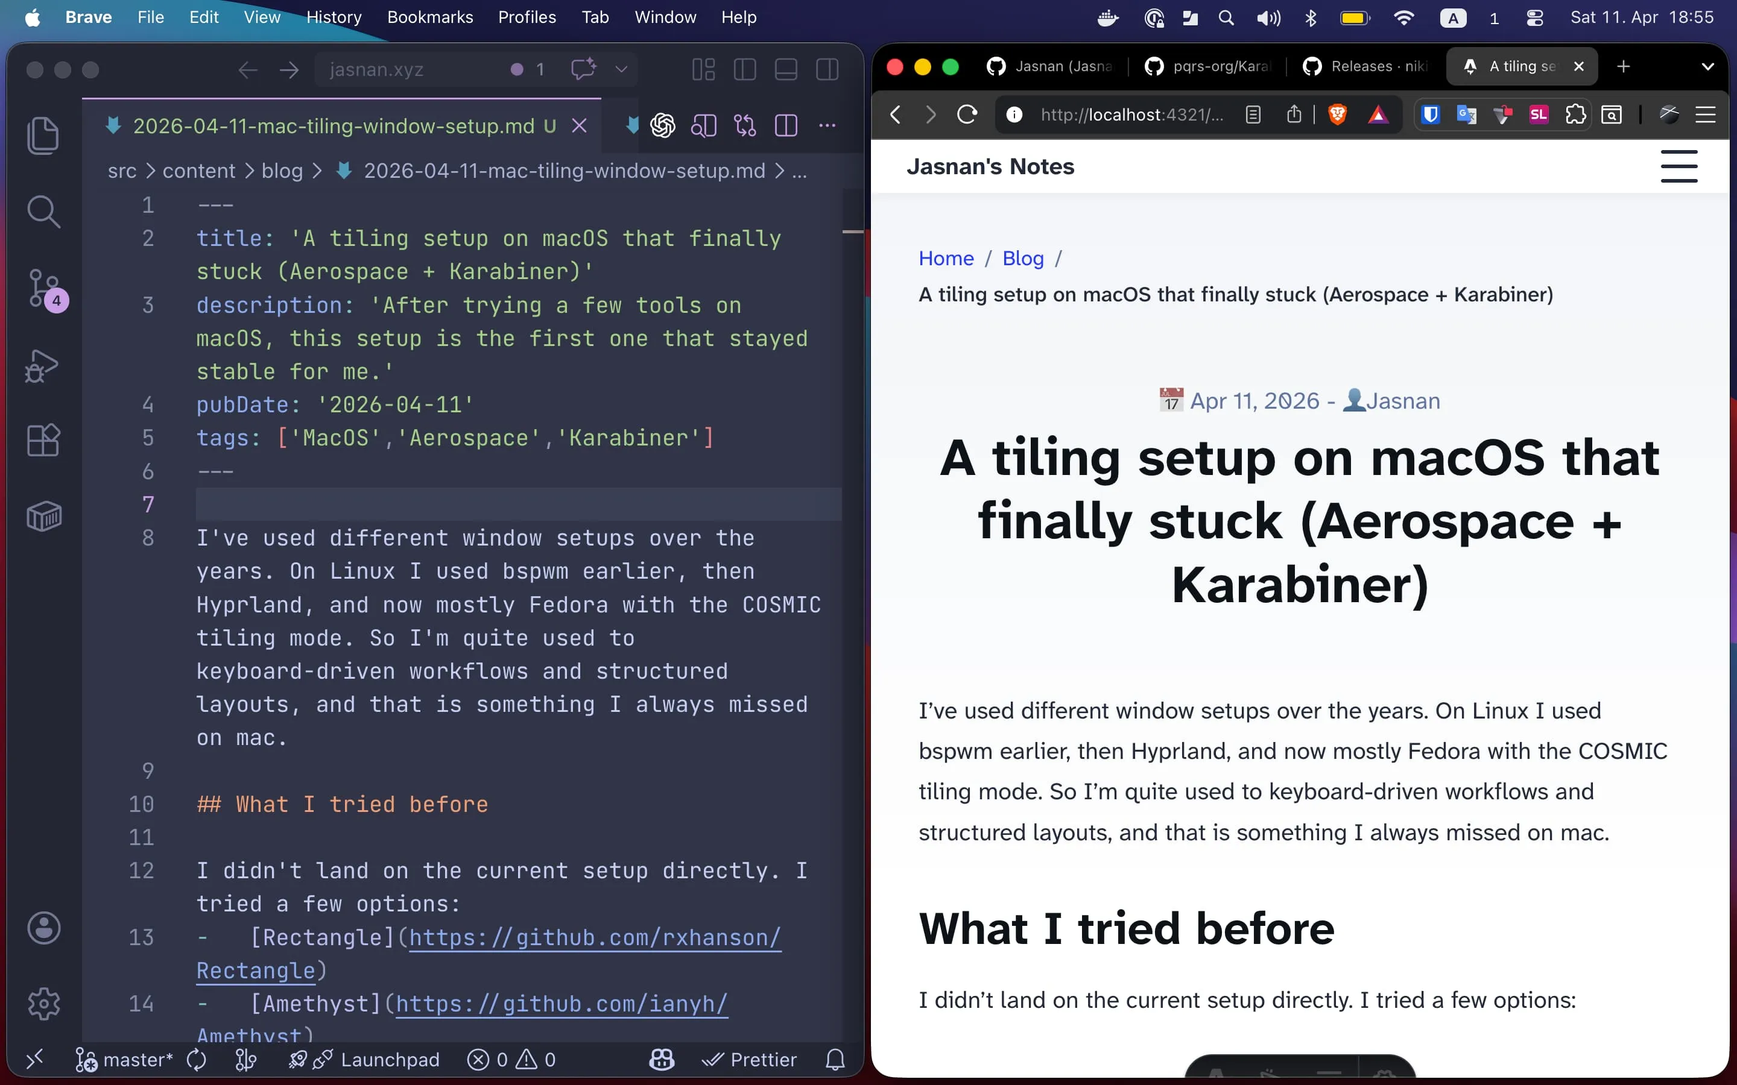Expand the tab search chevron in Brave
Viewport: 1737px width, 1085px height.
tap(1707, 67)
